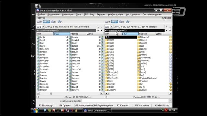Image resolution: width=207 pixels, height=116 pixels.
Task: Sort left panel by Тип column
Action: tap(61, 34)
